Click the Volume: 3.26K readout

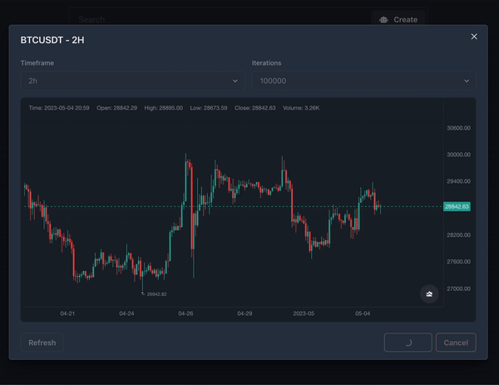pos(301,108)
